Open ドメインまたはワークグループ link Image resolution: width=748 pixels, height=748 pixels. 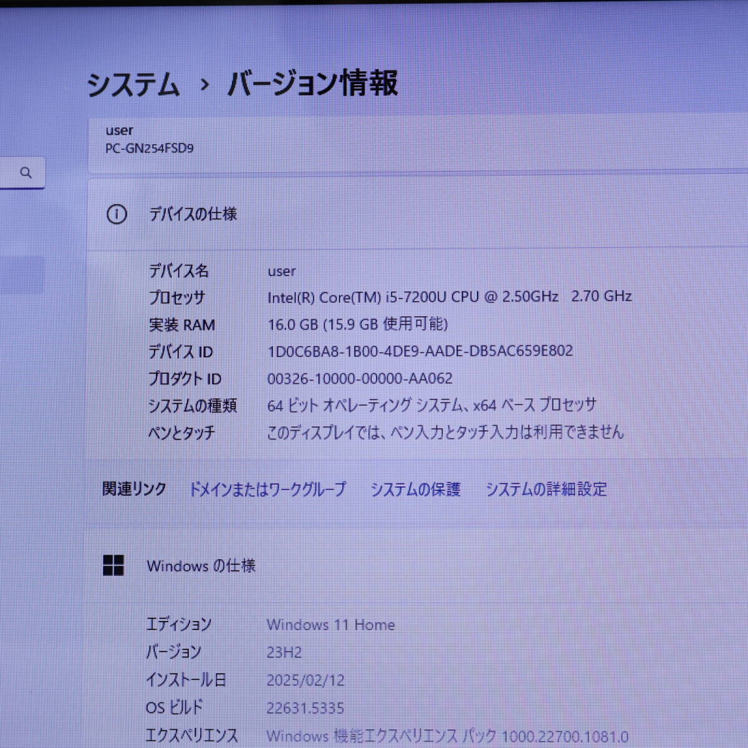click(x=267, y=489)
